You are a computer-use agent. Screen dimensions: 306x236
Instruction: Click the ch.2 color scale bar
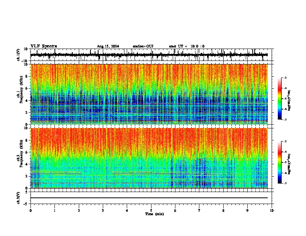click(x=280, y=162)
